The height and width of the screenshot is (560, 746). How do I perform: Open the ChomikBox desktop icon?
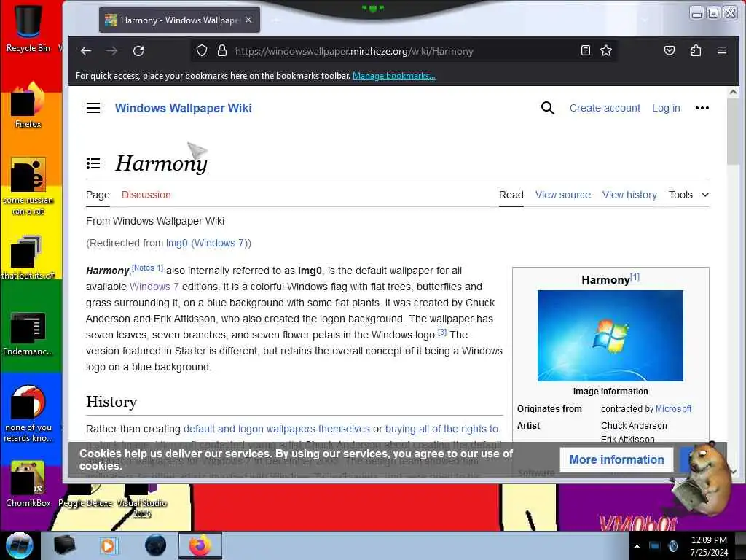28,484
